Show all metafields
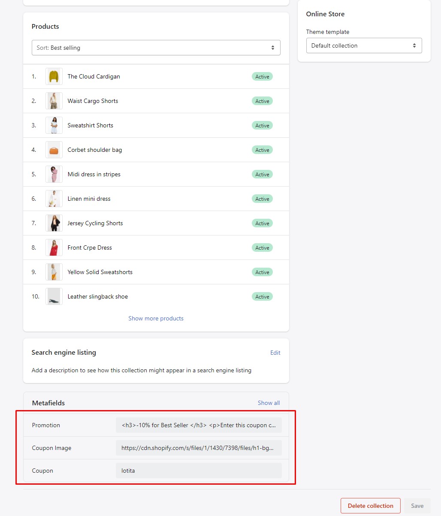This screenshot has width=441, height=516. (x=269, y=403)
